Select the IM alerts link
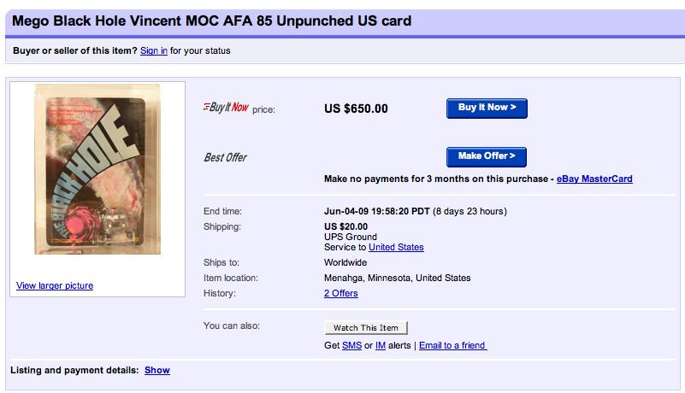This screenshot has width=685, height=393. point(379,345)
